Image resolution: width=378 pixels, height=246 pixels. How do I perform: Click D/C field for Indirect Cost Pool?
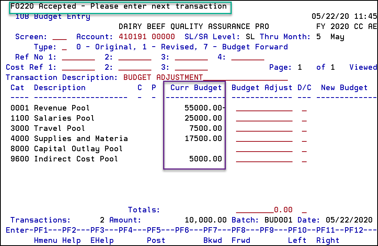tap(304, 159)
